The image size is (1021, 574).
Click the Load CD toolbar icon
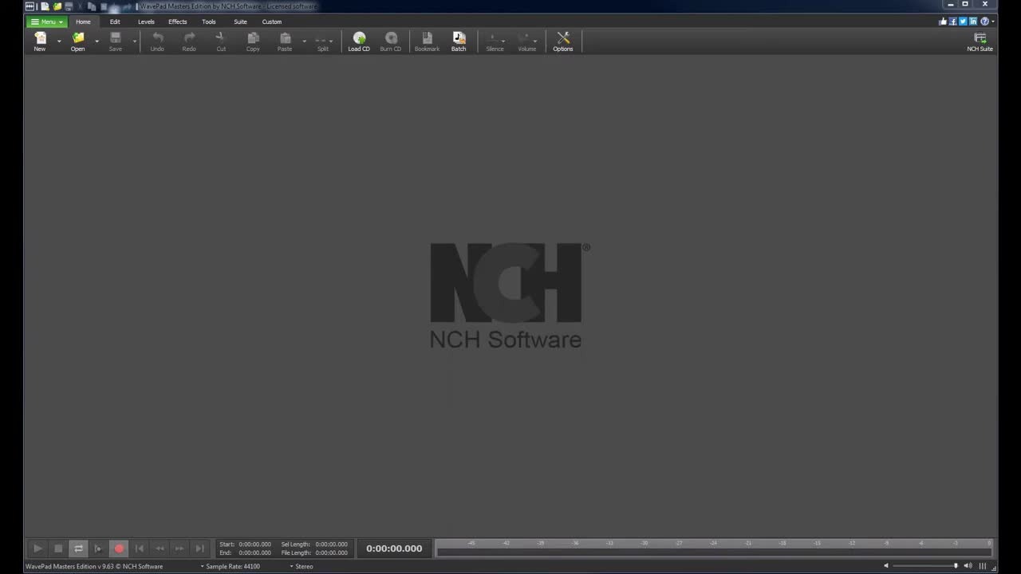tap(359, 41)
